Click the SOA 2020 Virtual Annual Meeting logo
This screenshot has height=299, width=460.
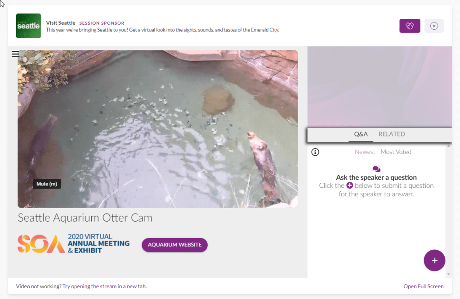tap(73, 244)
